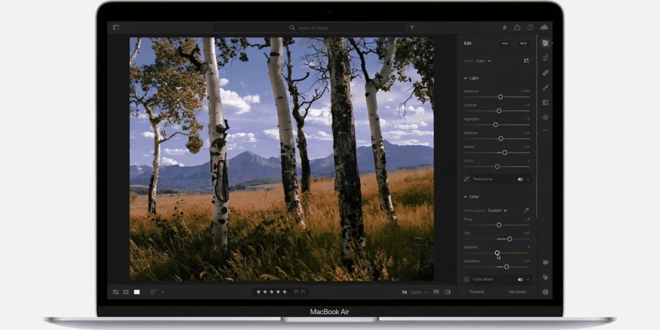Open the Versions tab

[x=518, y=292]
